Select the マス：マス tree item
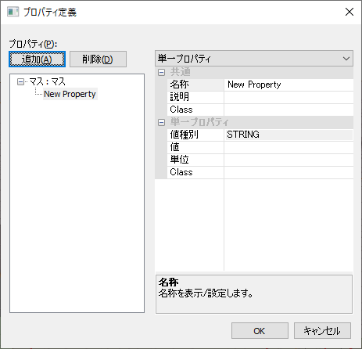 (47, 81)
